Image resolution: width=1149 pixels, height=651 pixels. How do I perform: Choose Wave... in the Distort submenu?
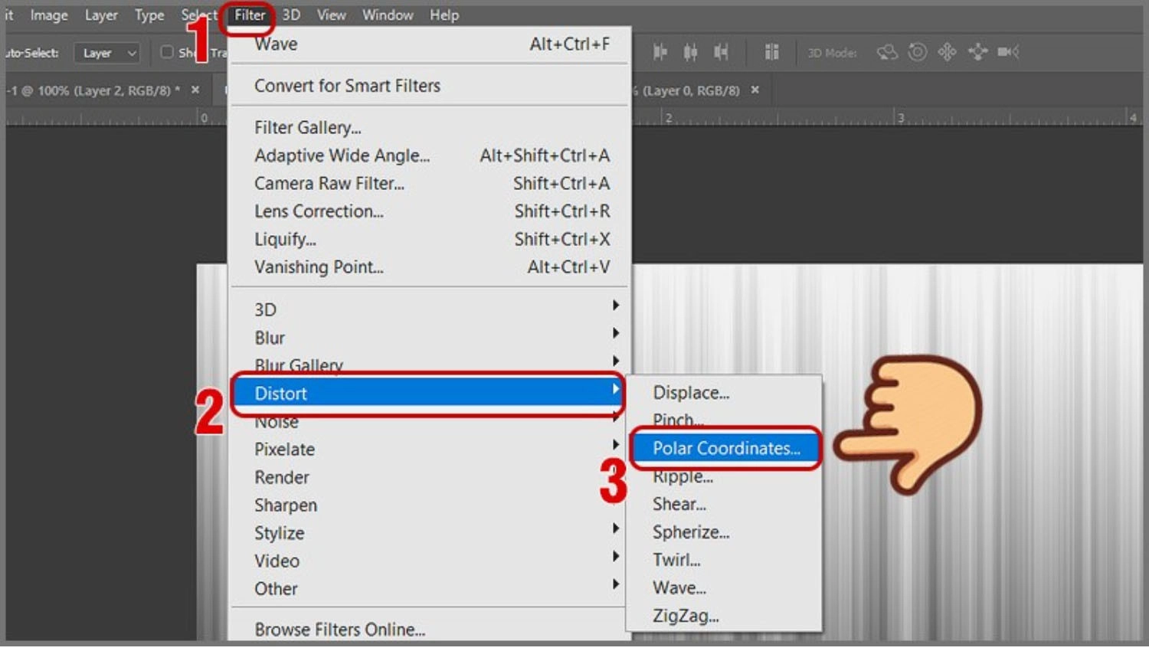725,588
